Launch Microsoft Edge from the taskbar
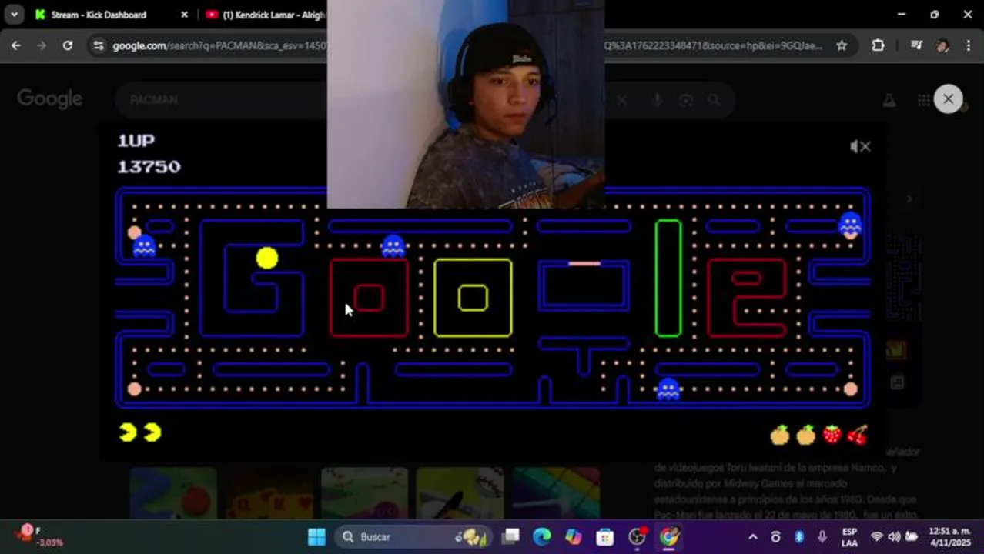Screen dimensions: 984x554 pos(542,537)
